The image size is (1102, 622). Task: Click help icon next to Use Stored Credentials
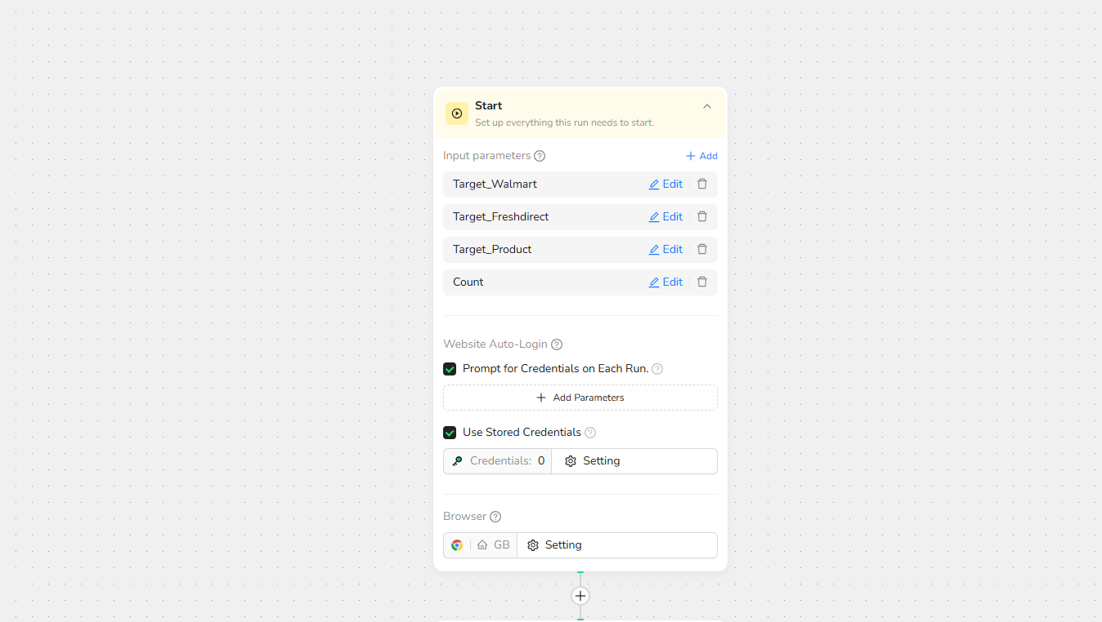click(590, 433)
